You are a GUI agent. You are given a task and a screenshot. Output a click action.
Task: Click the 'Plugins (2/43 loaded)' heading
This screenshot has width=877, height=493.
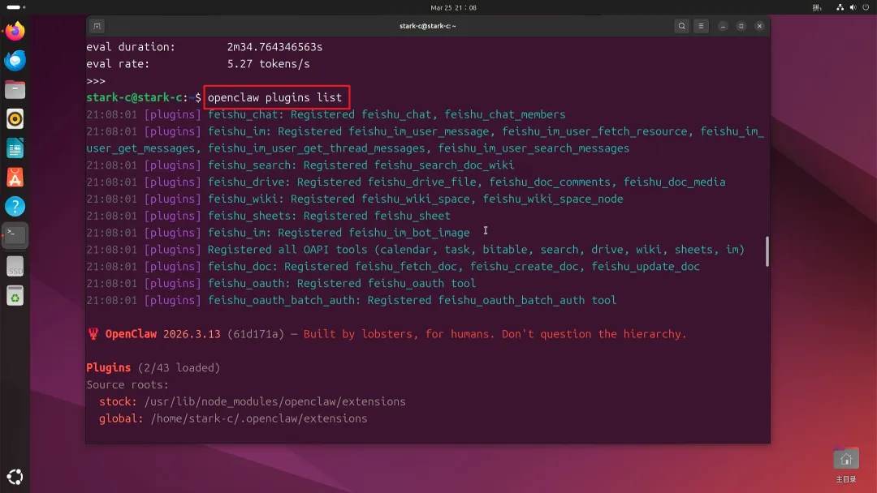tap(153, 368)
